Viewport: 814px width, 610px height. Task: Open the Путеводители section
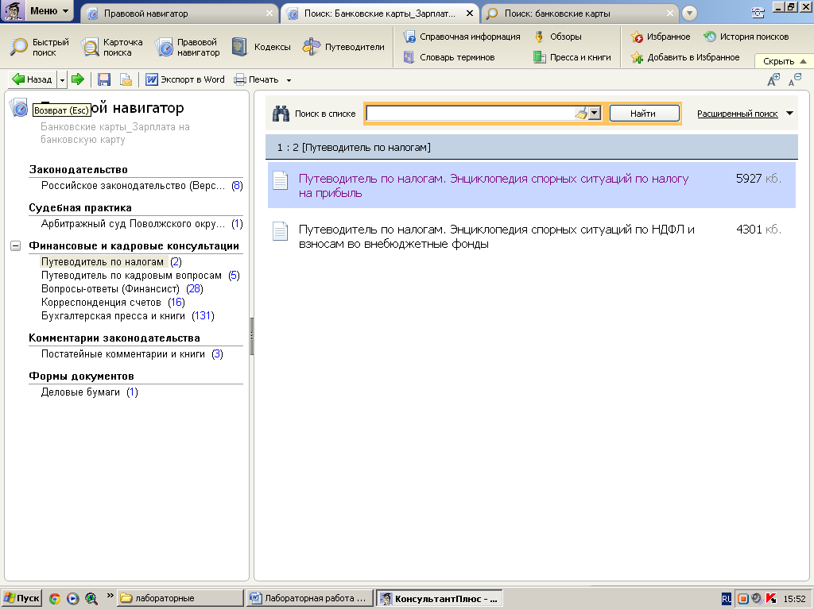point(343,47)
